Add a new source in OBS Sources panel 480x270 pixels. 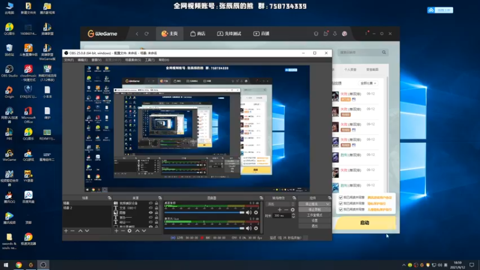(116, 230)
